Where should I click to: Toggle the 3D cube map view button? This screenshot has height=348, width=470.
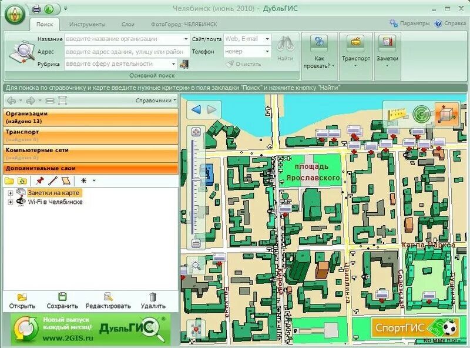pos(447,114)
